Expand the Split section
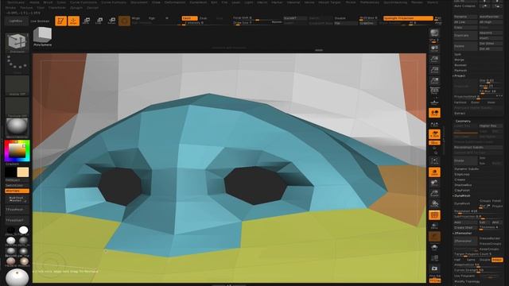509x286 pixels. [457, 55]
